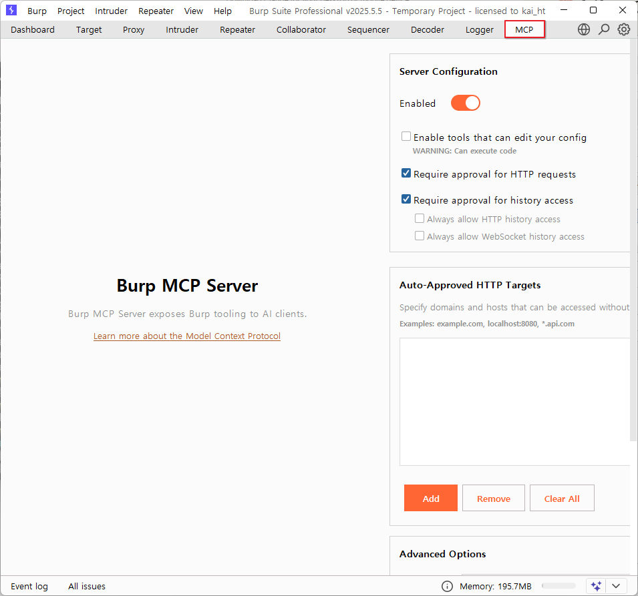Switch to the Proxy tab
This screenshot has height=596, width=638.
(134, 29)
